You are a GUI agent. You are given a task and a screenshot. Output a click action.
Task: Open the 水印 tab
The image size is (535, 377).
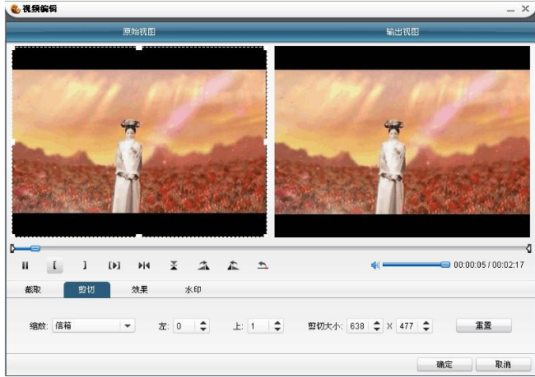[x=193, y=289]
